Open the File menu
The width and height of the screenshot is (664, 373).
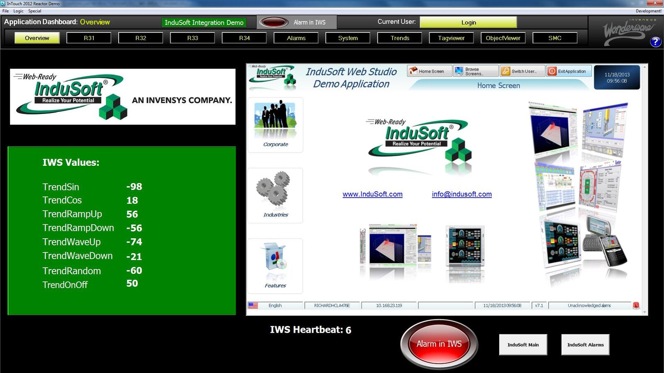tap(5, 11)
